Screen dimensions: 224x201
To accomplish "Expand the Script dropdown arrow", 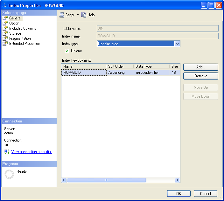I will 78,15.
